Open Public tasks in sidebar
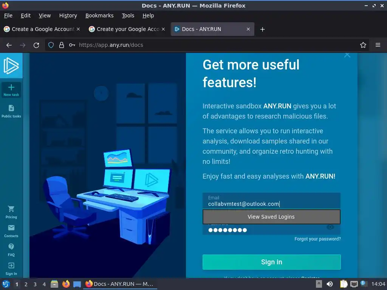 [11, 111]
